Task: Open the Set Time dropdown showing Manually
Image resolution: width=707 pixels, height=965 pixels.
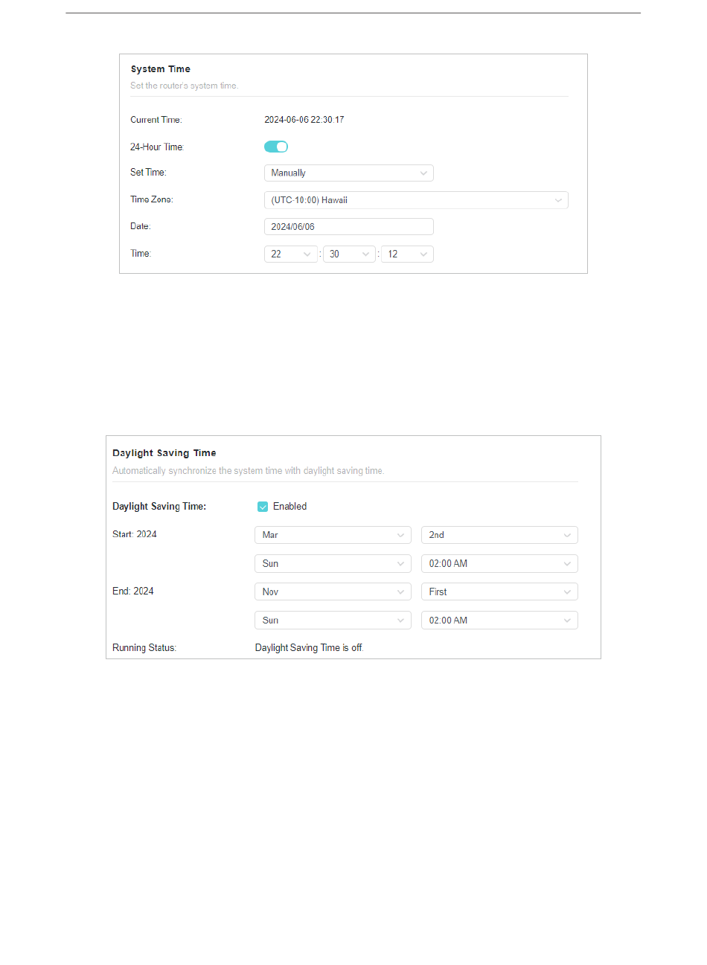Action: (x=349, y=173)
